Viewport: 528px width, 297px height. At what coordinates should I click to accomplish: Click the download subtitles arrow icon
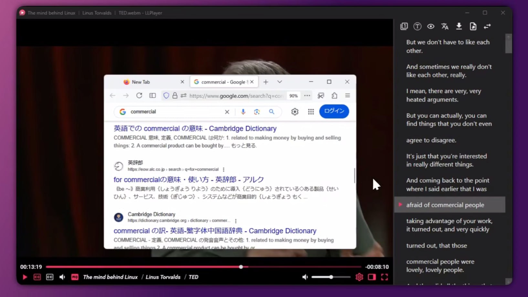click(x=459, y=27)
